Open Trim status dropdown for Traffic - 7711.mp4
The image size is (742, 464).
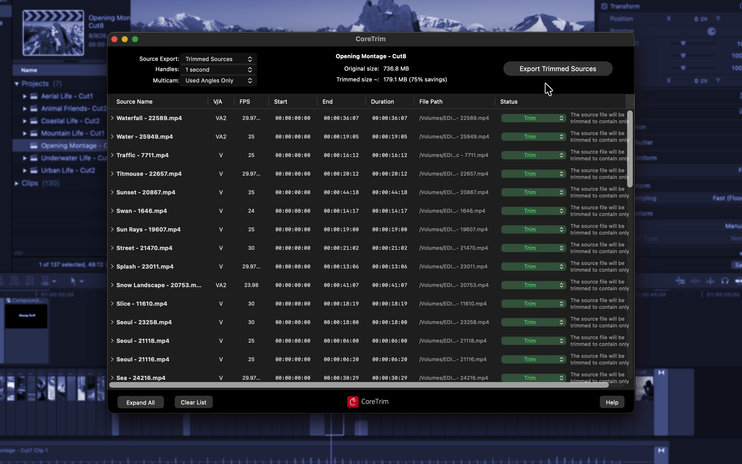534,155
